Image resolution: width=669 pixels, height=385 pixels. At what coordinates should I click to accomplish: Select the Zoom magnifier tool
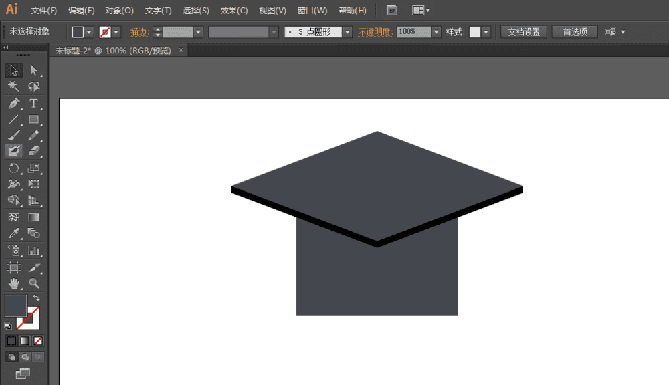pyautogui.click(x=33, y=283)
